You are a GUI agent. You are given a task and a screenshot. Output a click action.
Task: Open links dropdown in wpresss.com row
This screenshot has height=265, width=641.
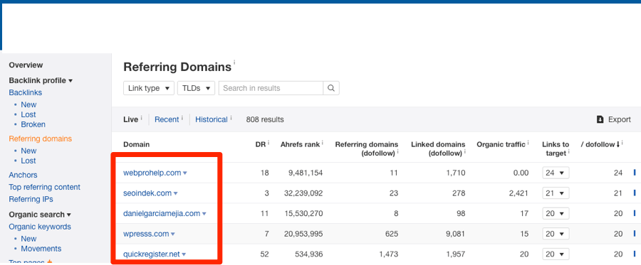coord(556,234)
